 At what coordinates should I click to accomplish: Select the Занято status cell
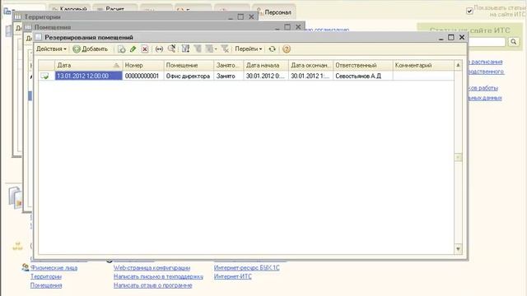229,76
